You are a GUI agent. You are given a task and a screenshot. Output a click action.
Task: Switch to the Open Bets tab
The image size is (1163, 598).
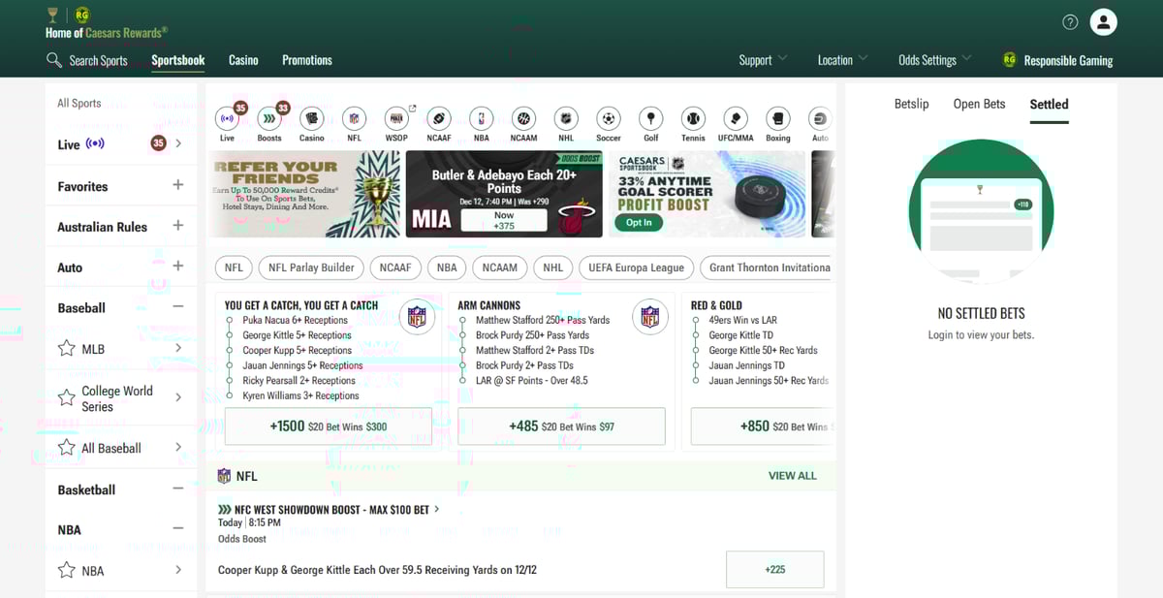979,104
